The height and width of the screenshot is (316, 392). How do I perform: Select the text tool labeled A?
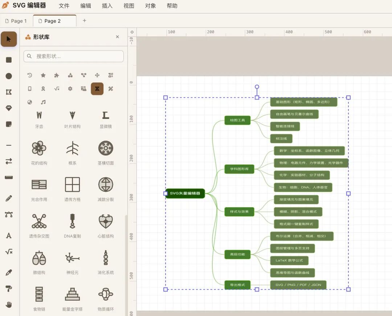pos(9,236)
